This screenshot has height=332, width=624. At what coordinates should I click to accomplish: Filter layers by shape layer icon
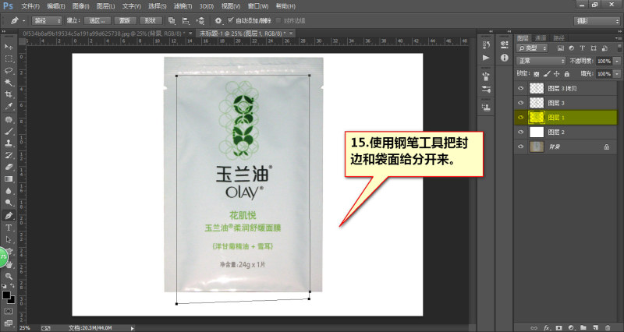click(x=594, y=48)
